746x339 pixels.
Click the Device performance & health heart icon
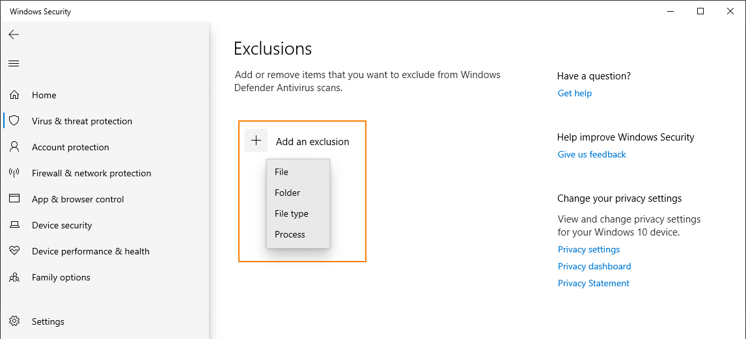click(14, 251)
